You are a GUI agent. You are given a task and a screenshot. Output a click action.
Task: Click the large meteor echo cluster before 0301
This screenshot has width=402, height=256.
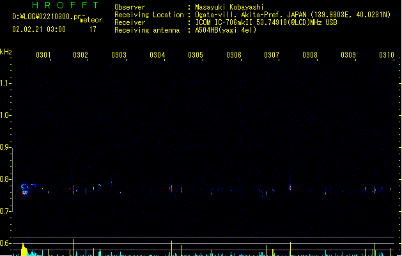[26, 189]
